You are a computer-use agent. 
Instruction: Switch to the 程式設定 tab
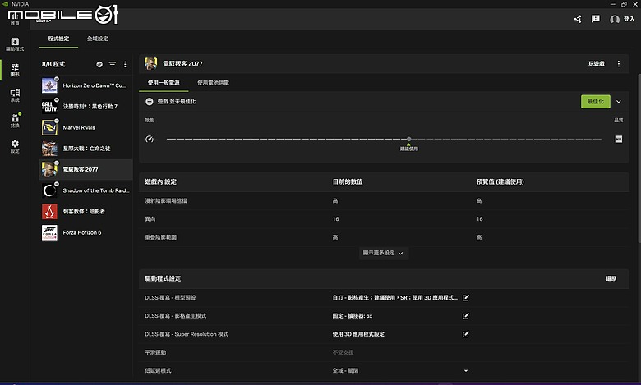pyautogui.click(x=58, y=39)
